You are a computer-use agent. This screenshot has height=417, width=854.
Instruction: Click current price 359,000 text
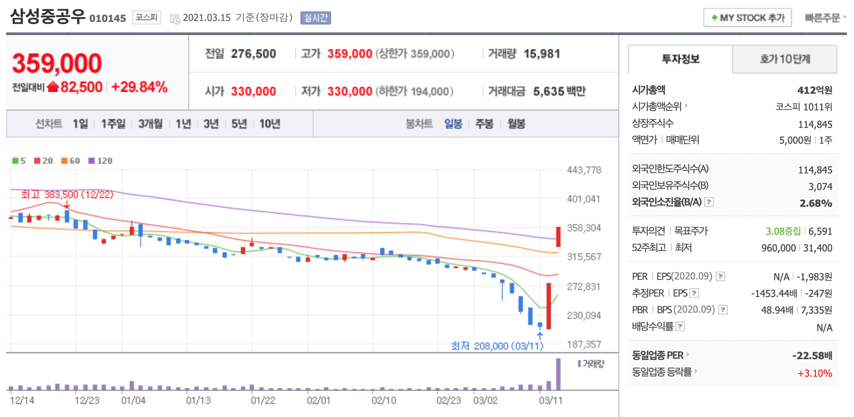pyautogui.click(x=57, y=63)
